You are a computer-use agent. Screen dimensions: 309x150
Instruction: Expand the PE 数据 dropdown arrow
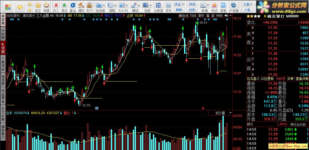pyautogui.click(x=208, y=5)
